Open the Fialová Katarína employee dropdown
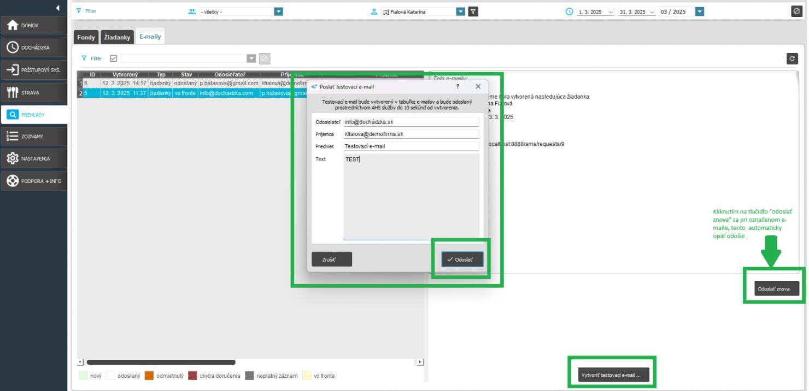Viewport: 809px width, 391px height. pos(460,11)
